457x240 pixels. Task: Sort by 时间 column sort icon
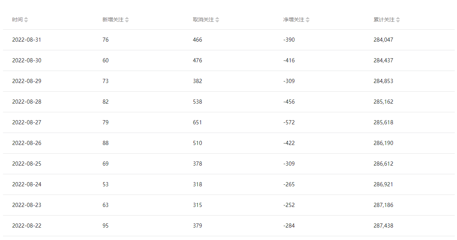click(26, 20)
